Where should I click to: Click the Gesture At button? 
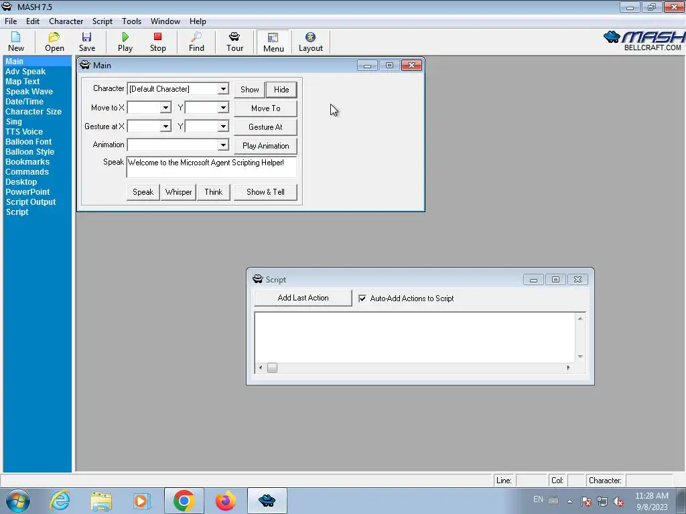(265, 127)
